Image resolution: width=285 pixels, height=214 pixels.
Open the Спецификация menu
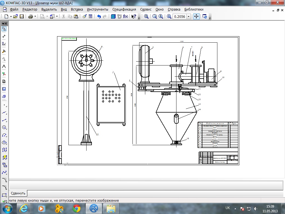tap(124, 9)
